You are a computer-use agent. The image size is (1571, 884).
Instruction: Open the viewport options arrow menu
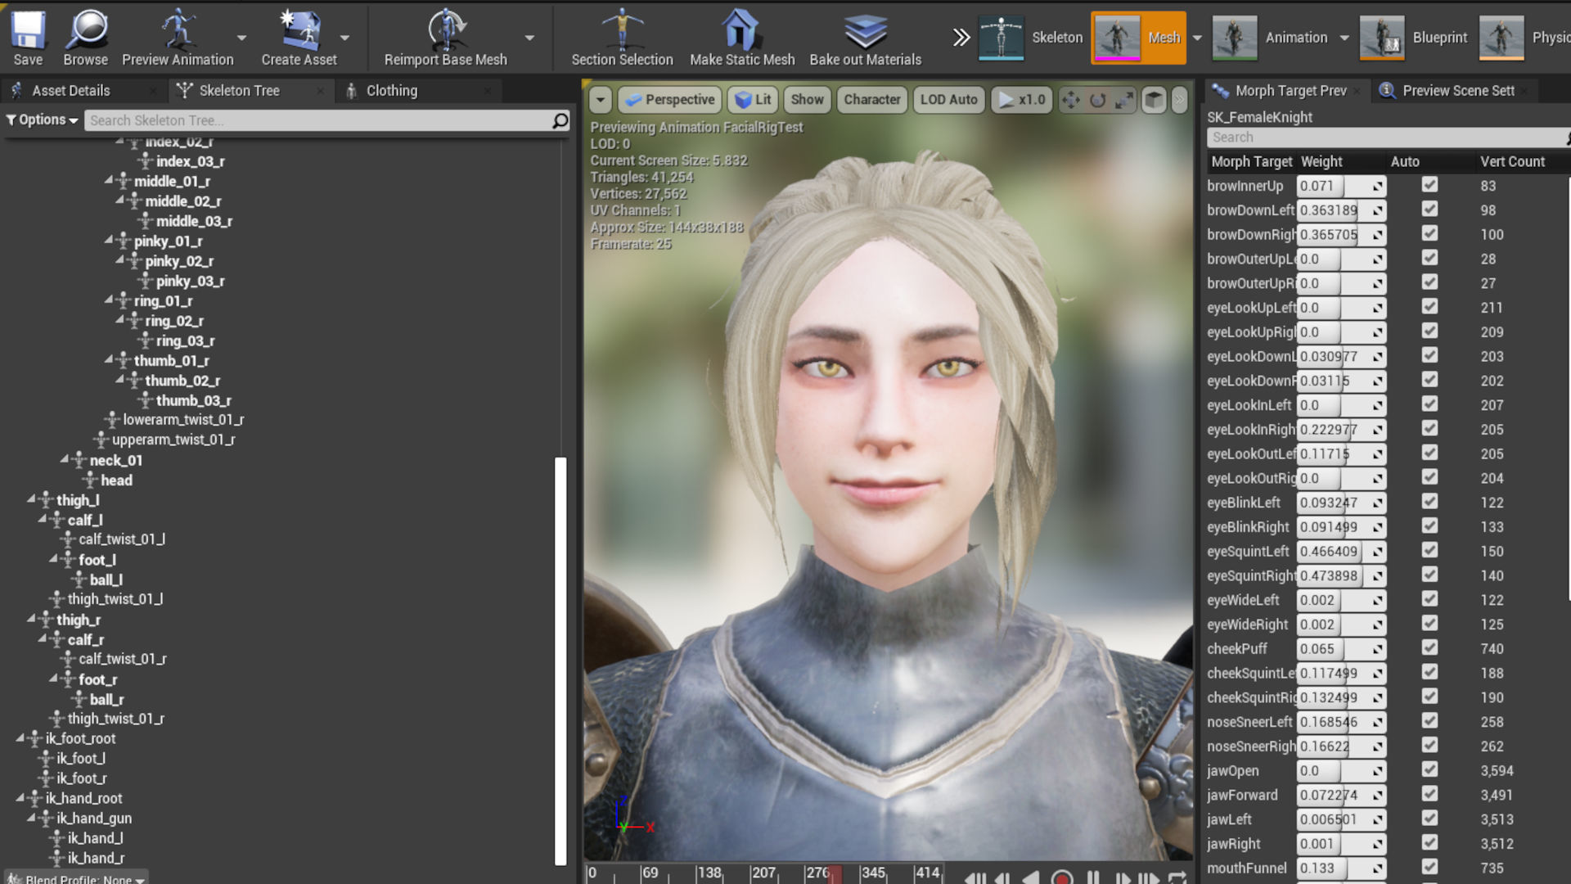pyautogui.click(x=601, y=100)
